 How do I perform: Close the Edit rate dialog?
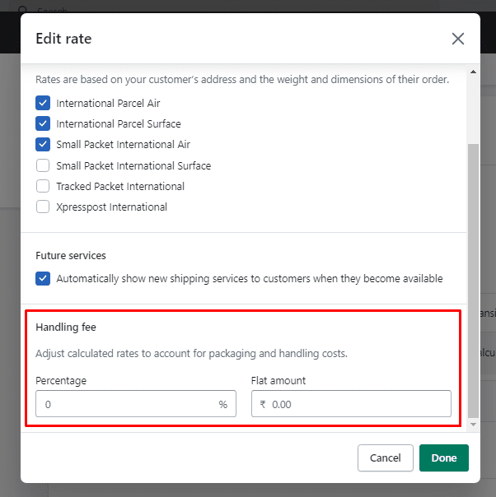tap(458, 39)
